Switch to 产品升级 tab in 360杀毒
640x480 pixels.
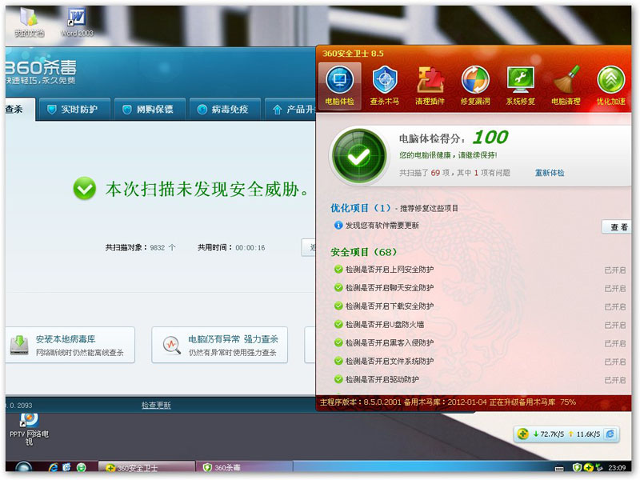click(x=290, y=110)
